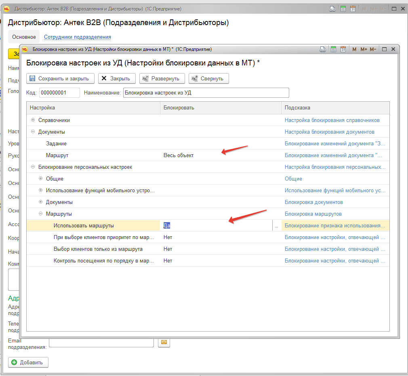Open the Настройка блокирования справочников hint link
Viewport: 408px width, 376px height.
[332, 120]
